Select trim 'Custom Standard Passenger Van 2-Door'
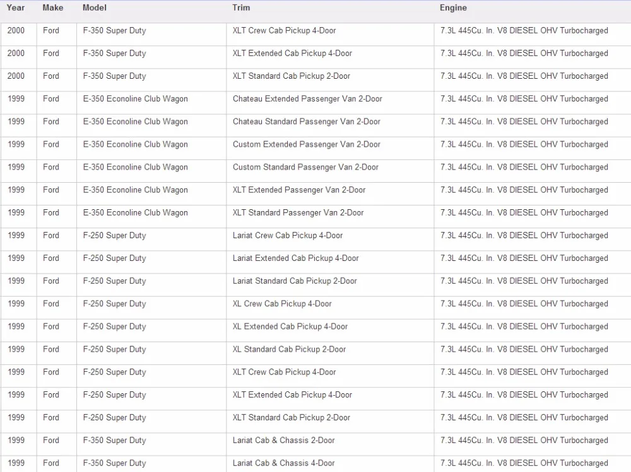This screenshot has width=631, height=472. click(x=305, y=167)
